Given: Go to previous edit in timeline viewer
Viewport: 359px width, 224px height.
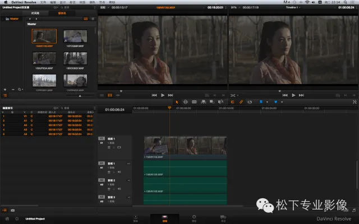Looking at the screenshot, I should 285,95.
